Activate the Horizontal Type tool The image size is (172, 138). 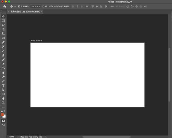(3, 85)
